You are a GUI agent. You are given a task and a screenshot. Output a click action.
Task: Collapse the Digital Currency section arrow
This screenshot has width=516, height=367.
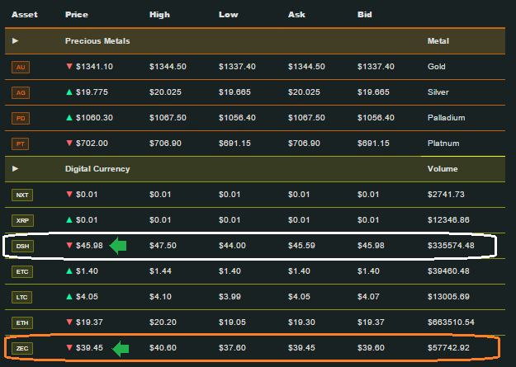[x=15, y=169]
